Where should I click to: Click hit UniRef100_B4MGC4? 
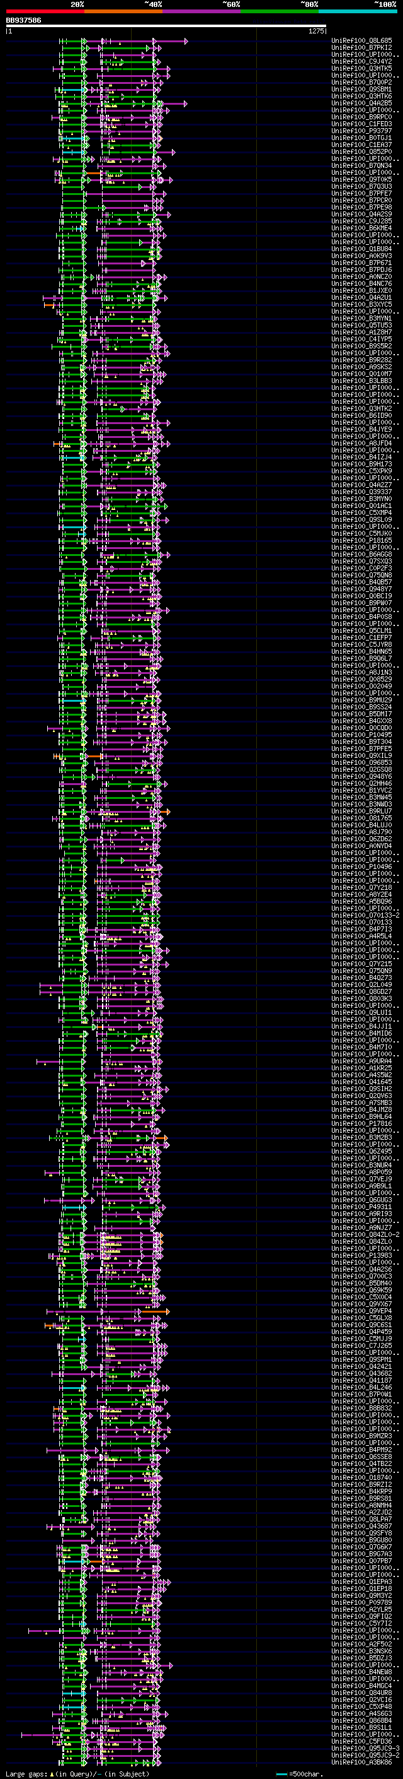pyautogui.click(x=361, y=1685)
